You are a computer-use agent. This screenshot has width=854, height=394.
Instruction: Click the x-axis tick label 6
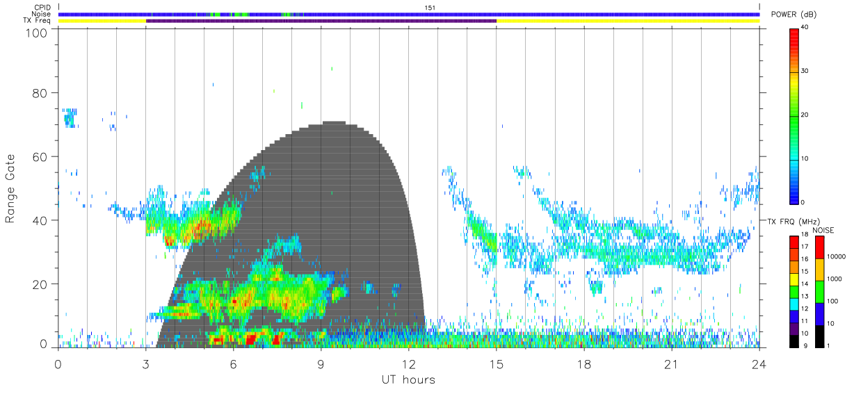(x=233, y=363)
